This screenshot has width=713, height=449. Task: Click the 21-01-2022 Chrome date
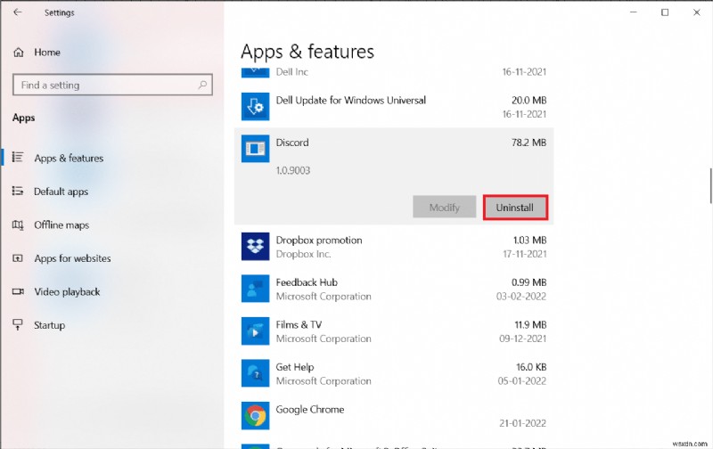point(522,423)
